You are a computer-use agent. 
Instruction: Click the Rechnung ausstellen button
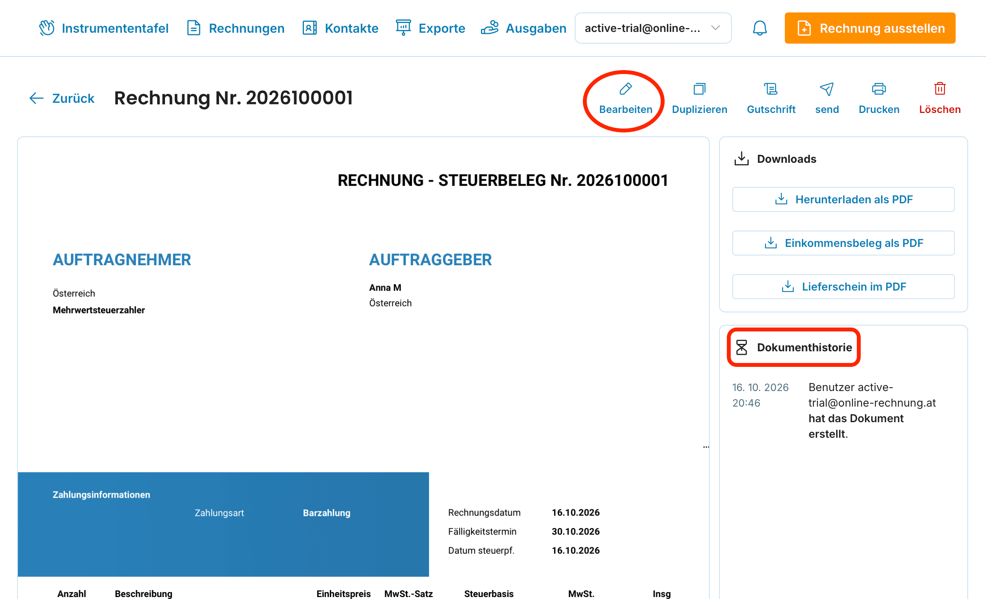tap(870, 28)
